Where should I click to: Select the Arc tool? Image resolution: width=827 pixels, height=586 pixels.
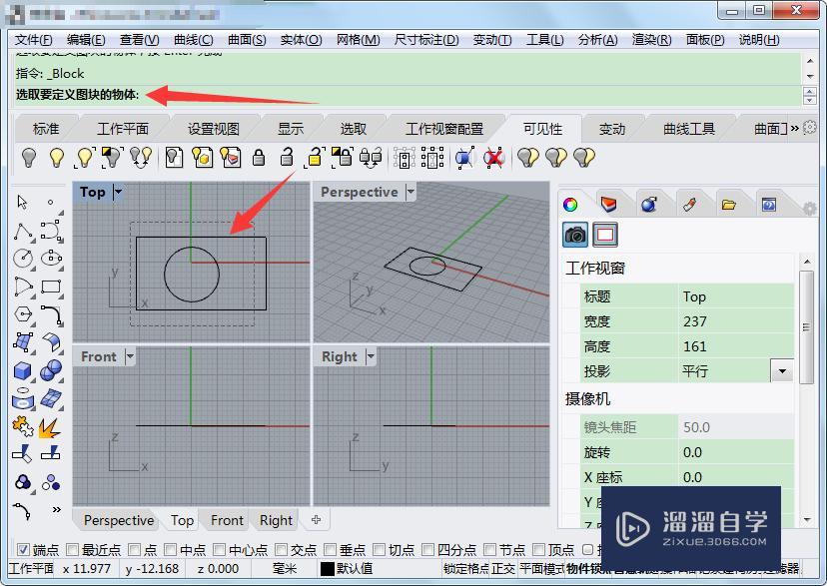(x=23, y=287)
